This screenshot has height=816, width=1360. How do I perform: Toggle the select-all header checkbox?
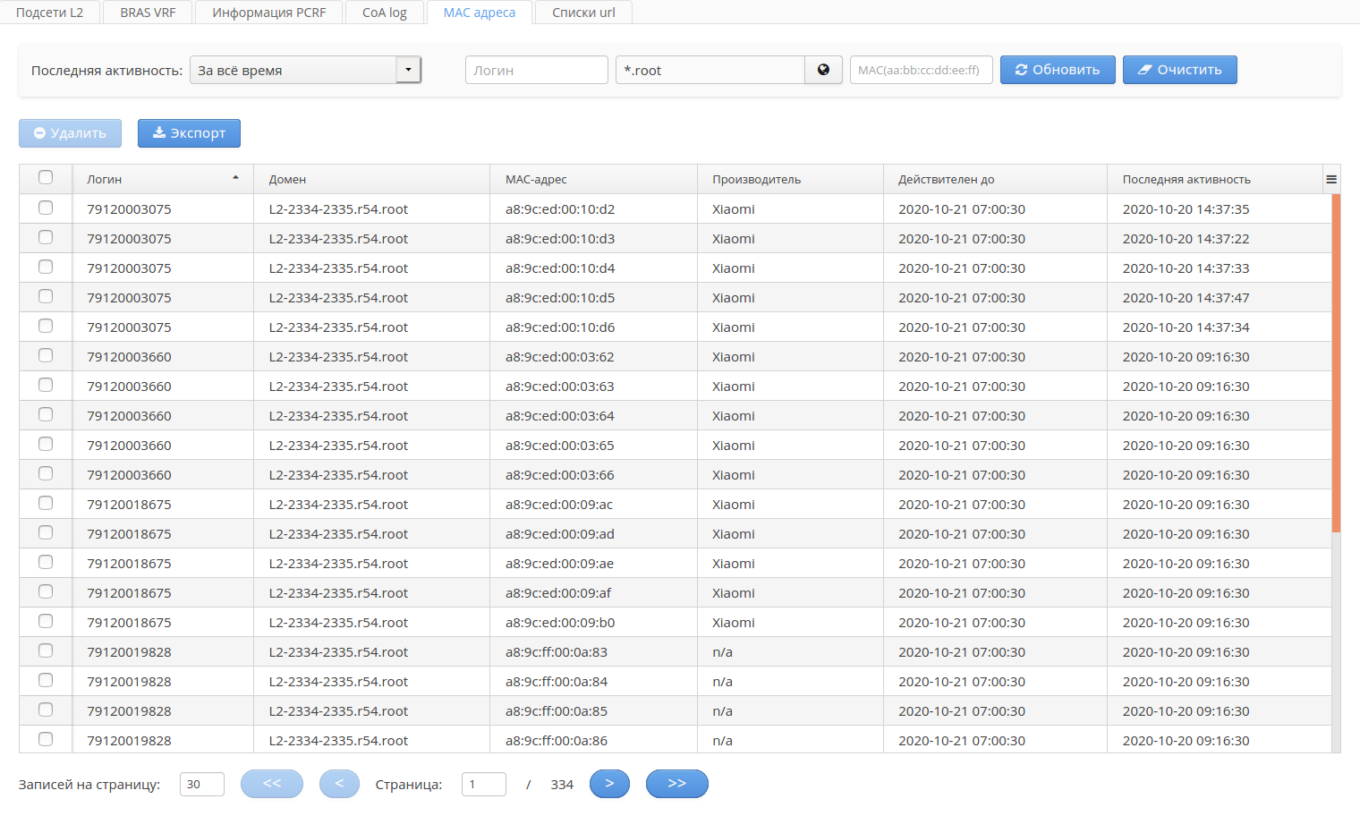(x=46, y=178)
